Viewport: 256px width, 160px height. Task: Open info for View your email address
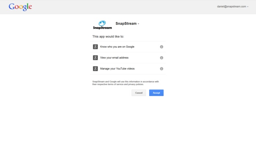tap(162, 58)
